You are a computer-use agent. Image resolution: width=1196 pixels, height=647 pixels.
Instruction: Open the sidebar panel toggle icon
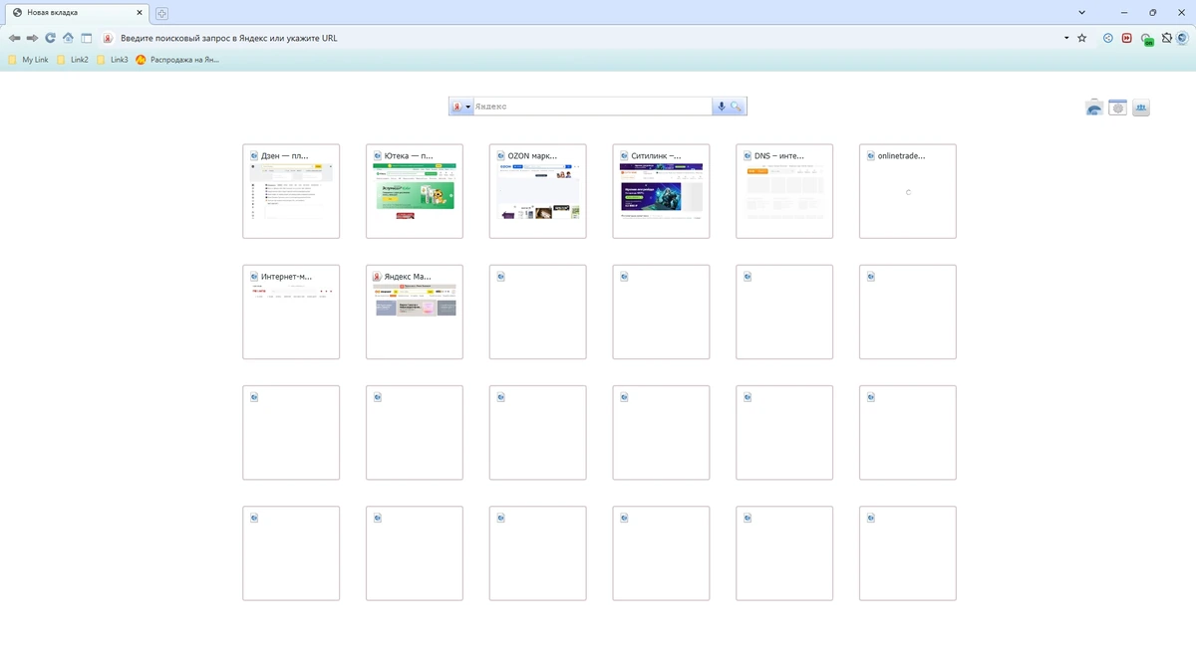pyautogui.click(x=87, y=38)
